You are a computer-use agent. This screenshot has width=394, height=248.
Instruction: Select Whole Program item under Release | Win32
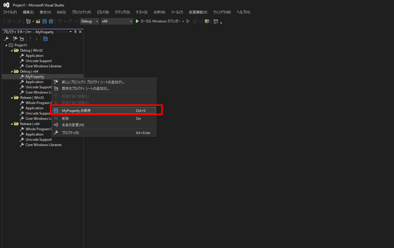[38, 103]
